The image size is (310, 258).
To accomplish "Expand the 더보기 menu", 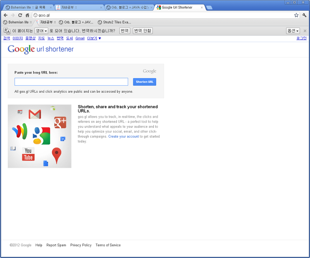I will (94, 38).
